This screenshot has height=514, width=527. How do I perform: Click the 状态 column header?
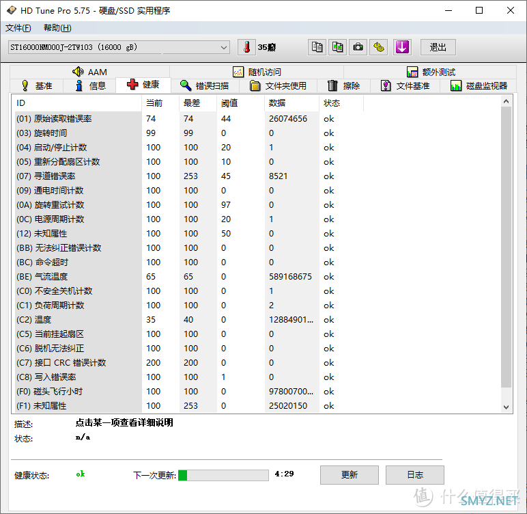341,103
